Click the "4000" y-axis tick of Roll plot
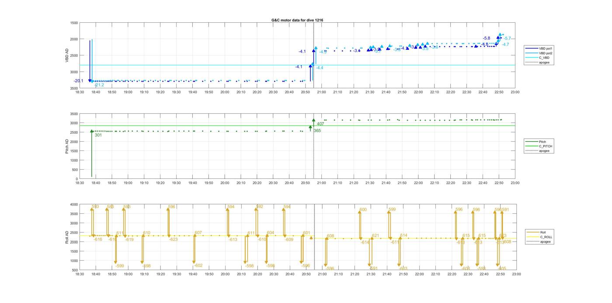The image size is (612, 303). tap(74, 205)
